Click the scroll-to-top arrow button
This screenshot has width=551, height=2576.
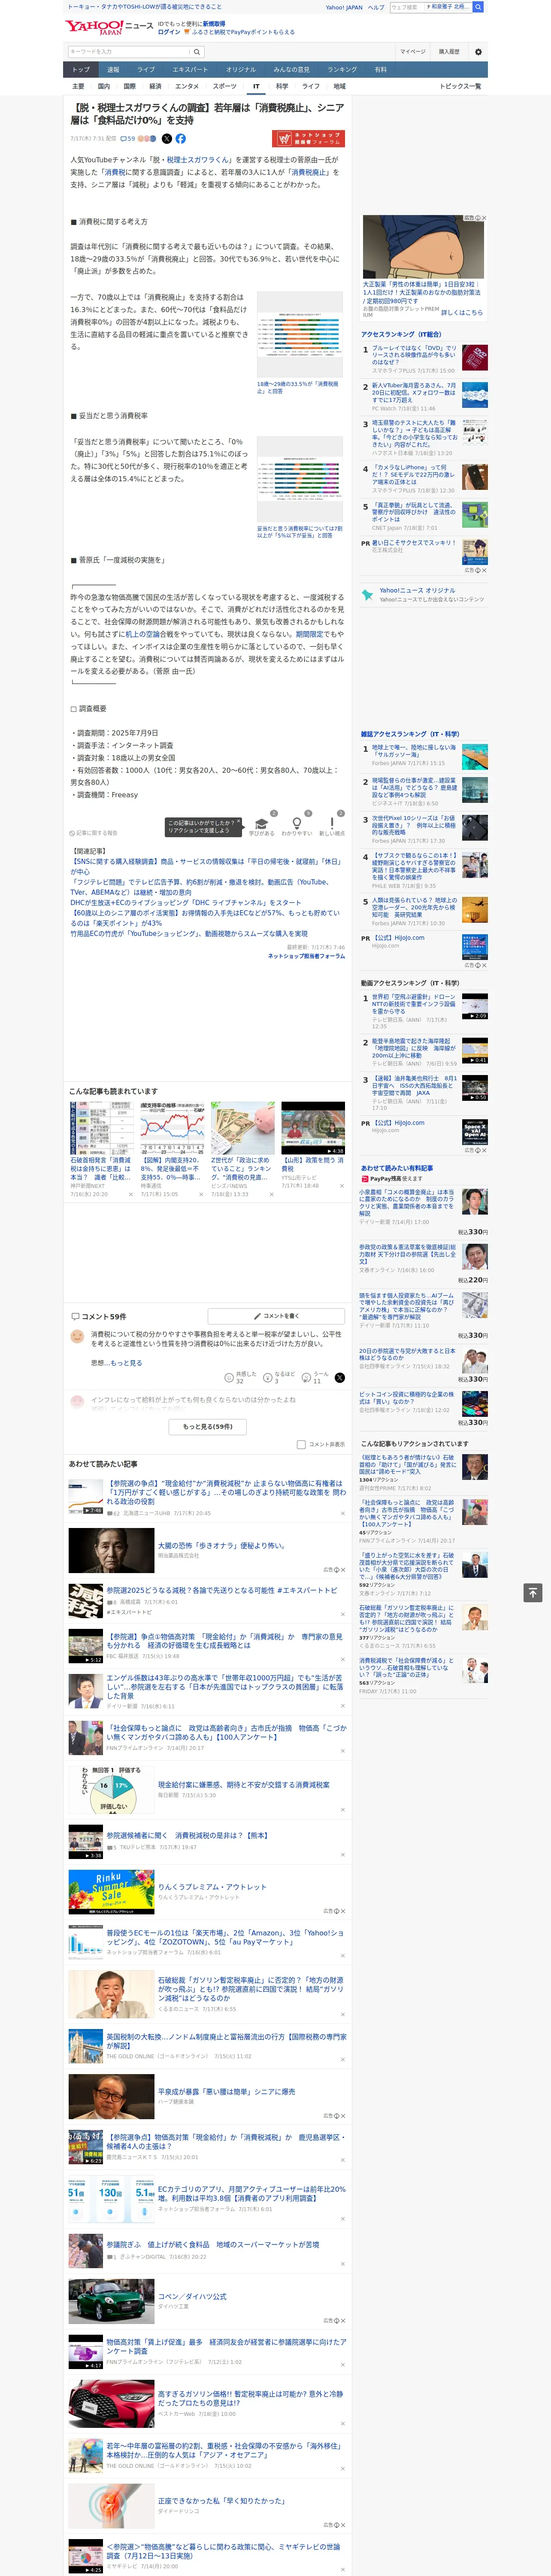(533, 1592)
